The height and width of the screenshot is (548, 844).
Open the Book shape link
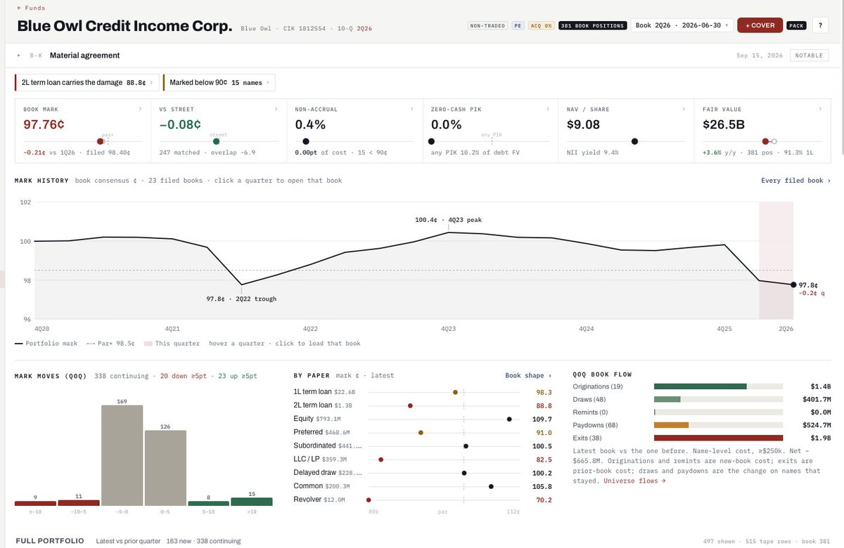(528, 375)
